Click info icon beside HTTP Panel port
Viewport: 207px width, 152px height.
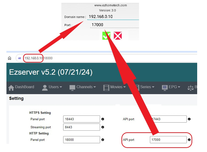tap(103, 139)
